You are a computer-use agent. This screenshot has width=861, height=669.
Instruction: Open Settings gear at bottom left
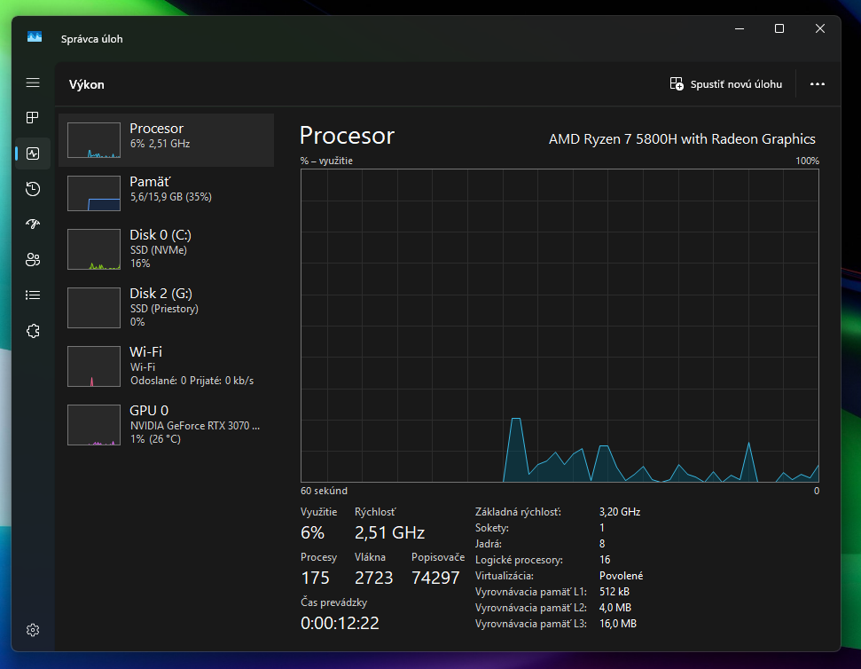[x=33, y=630]
